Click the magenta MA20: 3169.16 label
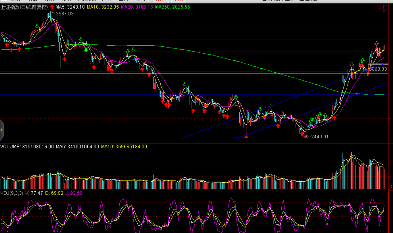Image resolution: width=393 pixels, height=233 pixels. [x=137, y=7]
